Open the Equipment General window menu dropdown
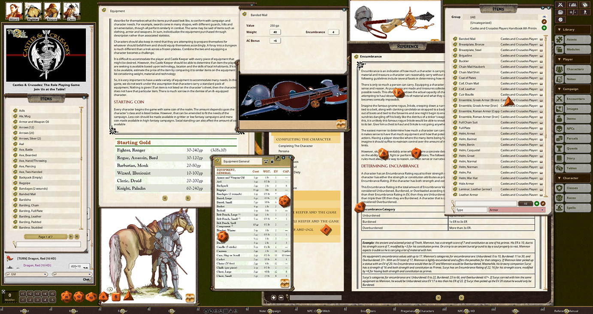This screenshot has width=593, height=314. pos(266,161)
